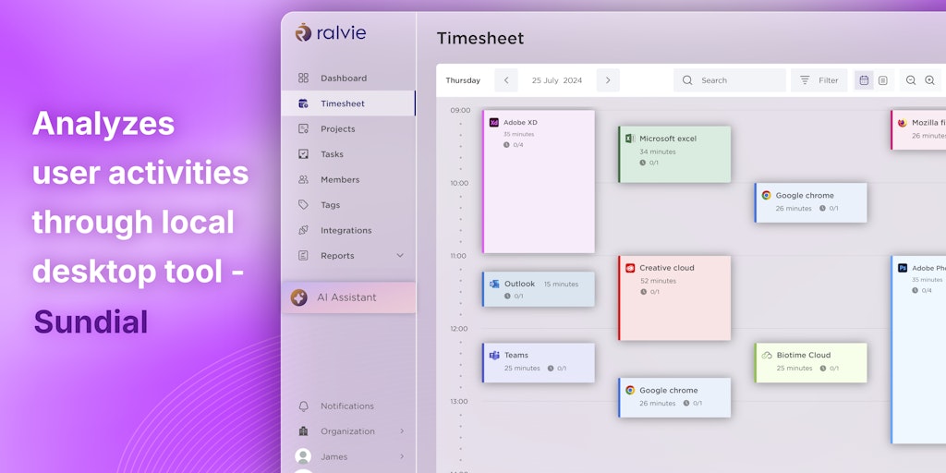Click the Adobe Photoshop app icon
The height and width of the screenshot is (473, 946).
tap(903, 268)
